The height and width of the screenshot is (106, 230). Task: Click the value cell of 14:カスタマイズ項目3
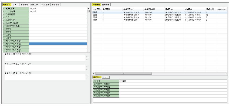coord(58,47)
